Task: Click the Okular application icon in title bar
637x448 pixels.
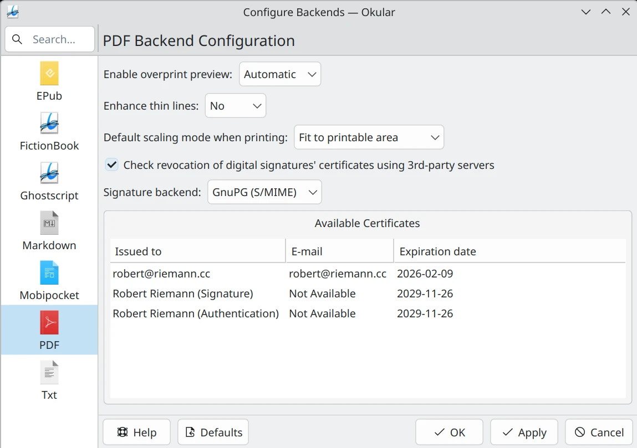Action: [x=13, y=12]
